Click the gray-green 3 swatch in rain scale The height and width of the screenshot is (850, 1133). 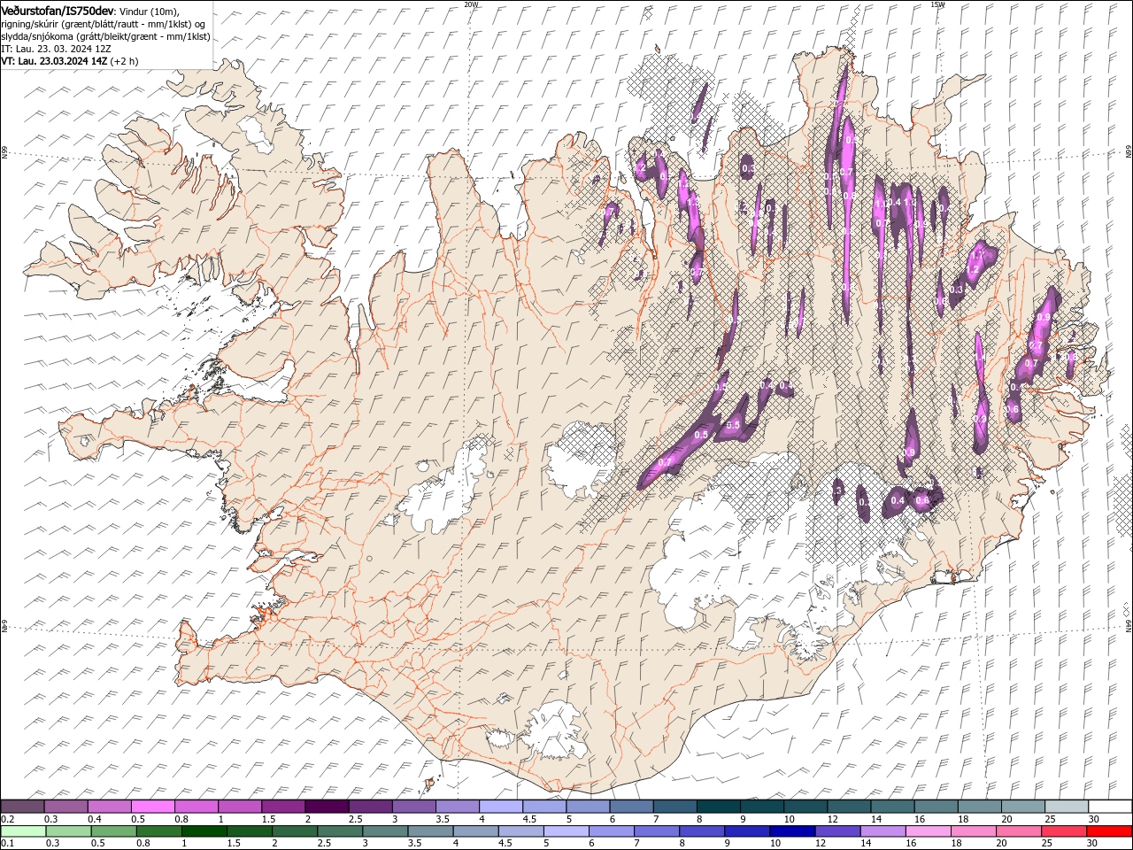[x=385, y=831]
